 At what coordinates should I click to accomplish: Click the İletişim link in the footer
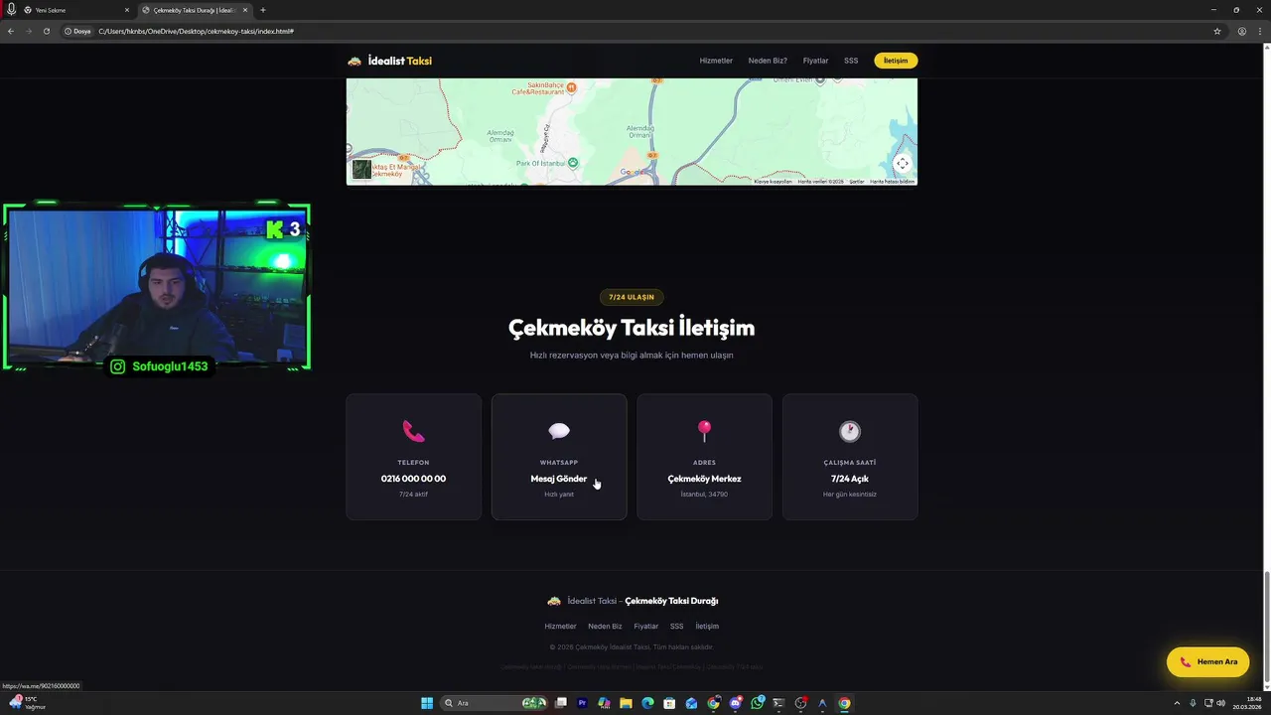pyautogui.click(x=707, y=627)
